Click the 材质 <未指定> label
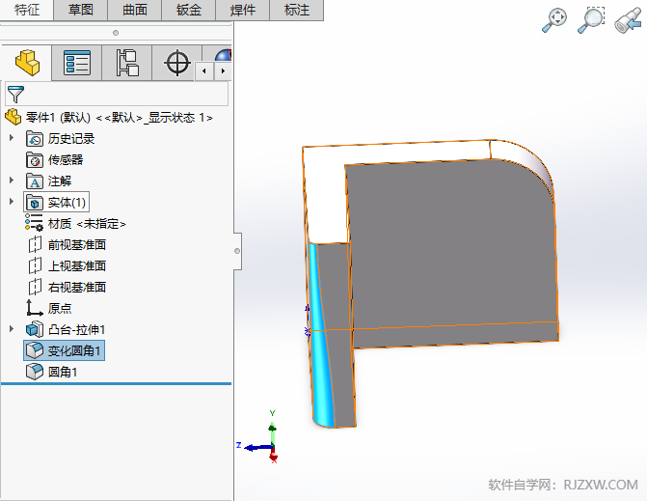Image resolution: width=647 pixels, height=501 pixels. click(x=87, y=223)
